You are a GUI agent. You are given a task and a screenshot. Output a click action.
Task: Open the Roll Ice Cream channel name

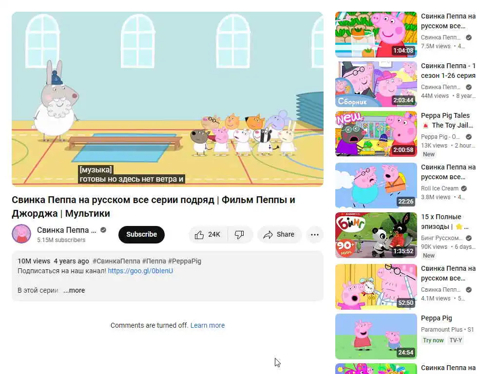click(x=440, y=188)
